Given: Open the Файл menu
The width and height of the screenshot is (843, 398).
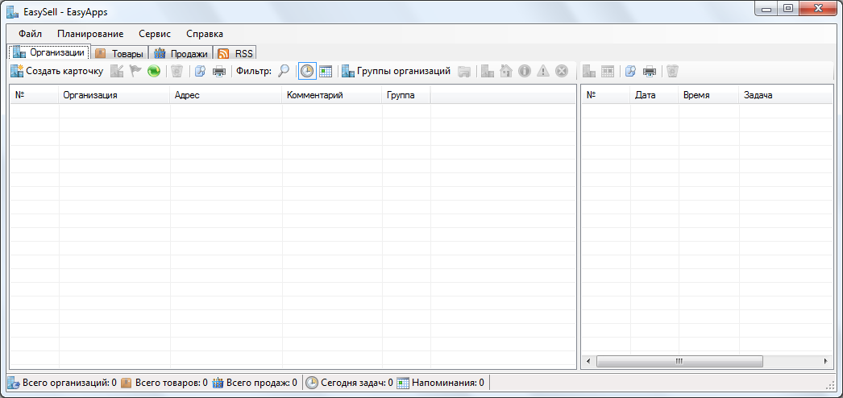Looking at the screenshot, I should 30,34.
